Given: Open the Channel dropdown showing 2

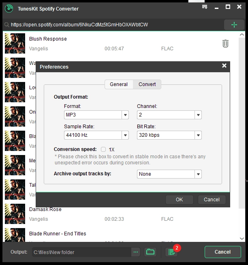Looking at the screenshot, I should click(169, 115).
